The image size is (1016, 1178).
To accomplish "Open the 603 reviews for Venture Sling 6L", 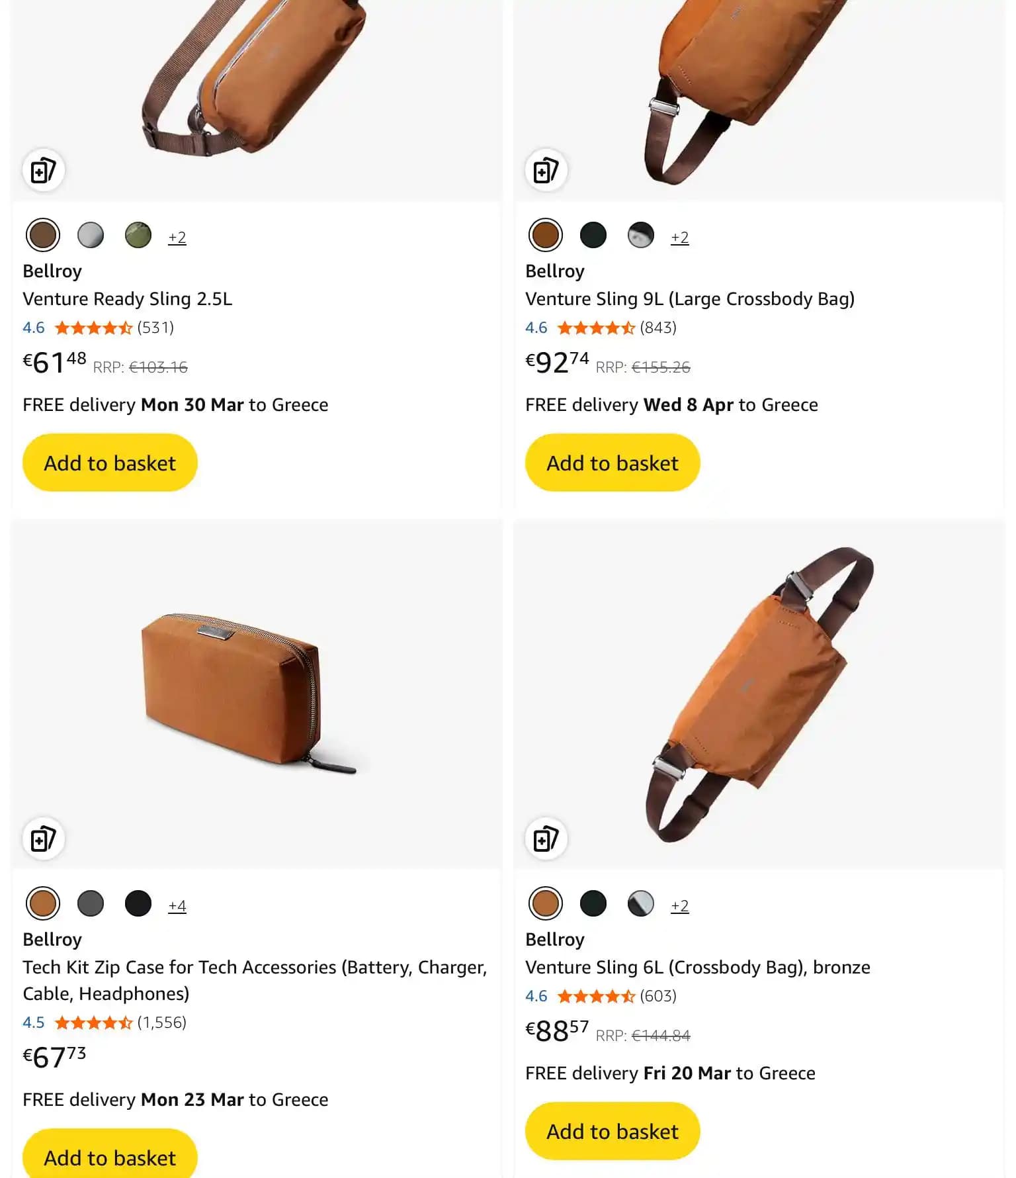I will tap(659, 996).
